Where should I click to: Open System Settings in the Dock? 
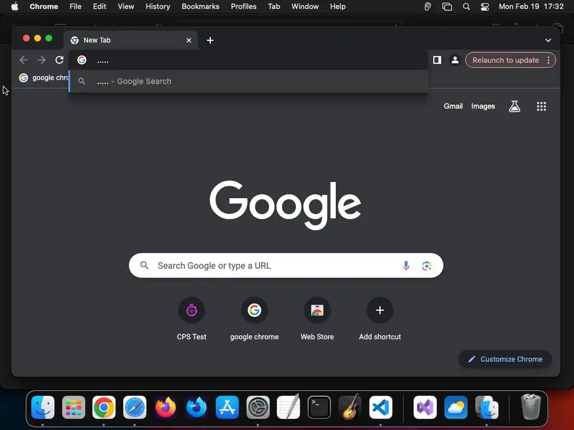pos(258,408)
